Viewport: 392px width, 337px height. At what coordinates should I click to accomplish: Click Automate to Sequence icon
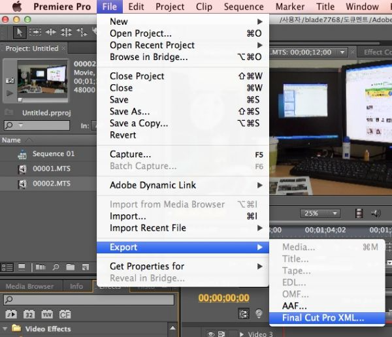41,267
